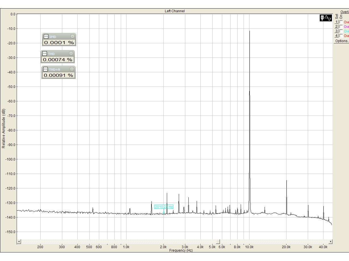Set overlay 4 with button 4
Image resolution: width=349 pixels, height=261 pixels.
336,36
